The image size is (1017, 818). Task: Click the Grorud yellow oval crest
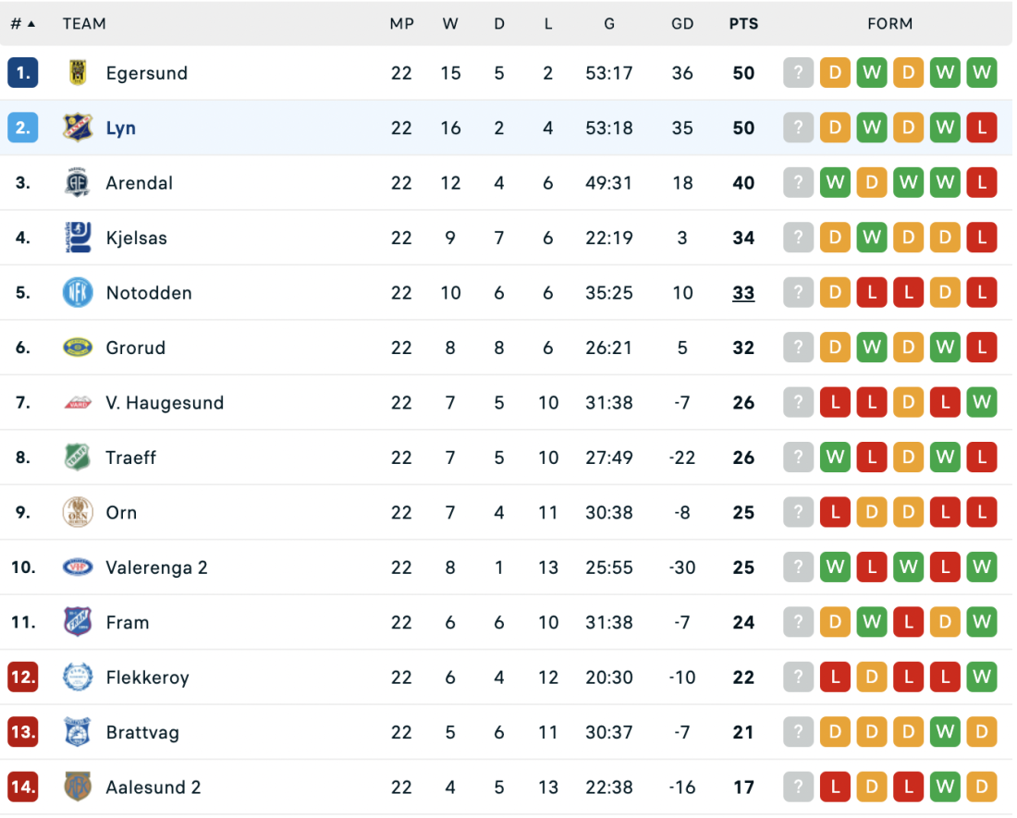point(78,348)
